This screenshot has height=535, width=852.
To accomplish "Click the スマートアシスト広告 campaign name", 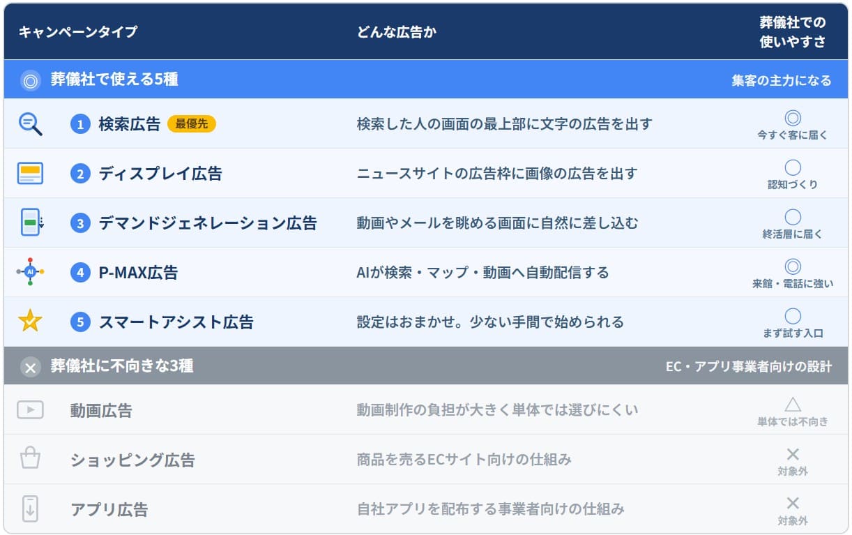I will [x=176, y=322].
